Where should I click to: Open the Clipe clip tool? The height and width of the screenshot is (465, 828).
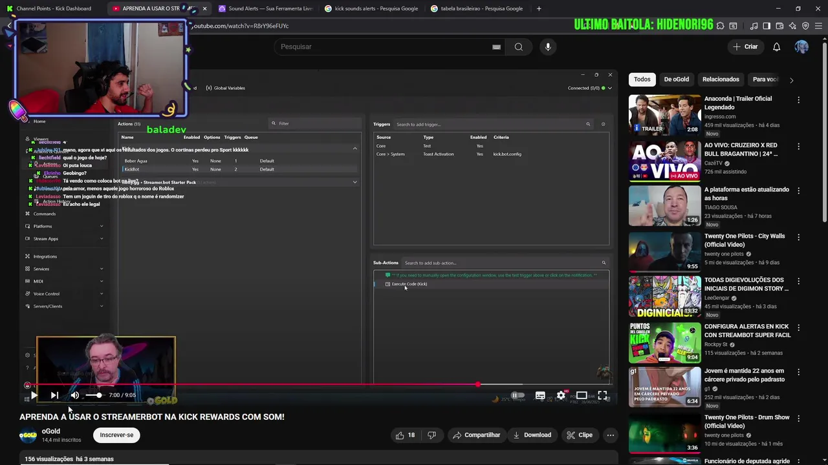580,435
